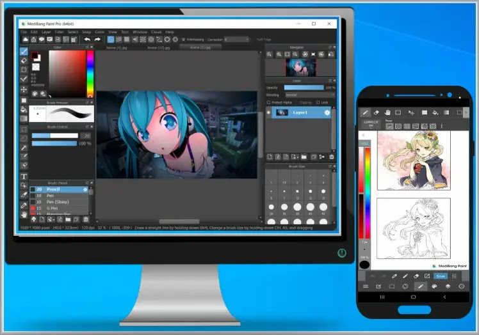479x335 pixels.
Task: Open the Correction dropdown
Action: pyautogui.click(x=237, y=40)
